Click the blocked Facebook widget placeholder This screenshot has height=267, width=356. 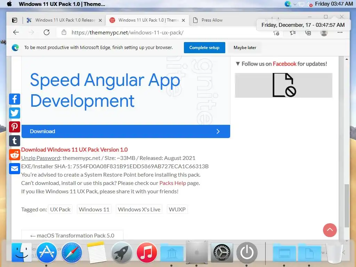point(284,86)
